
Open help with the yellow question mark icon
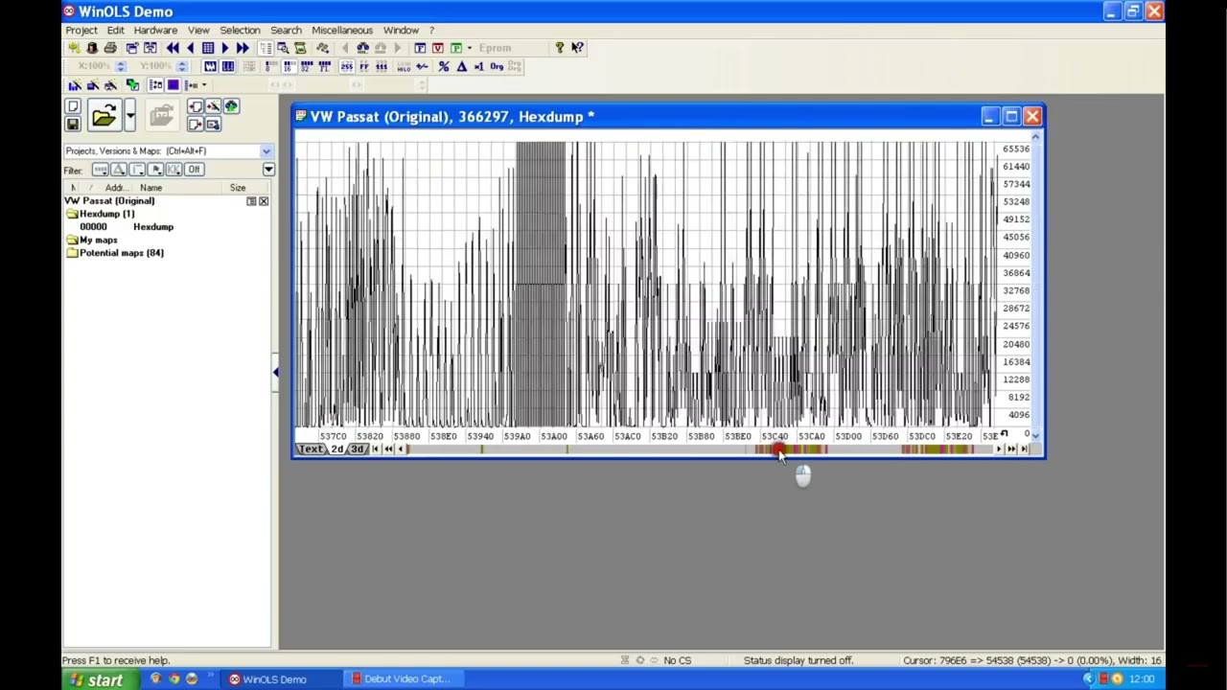coord(559,48)
